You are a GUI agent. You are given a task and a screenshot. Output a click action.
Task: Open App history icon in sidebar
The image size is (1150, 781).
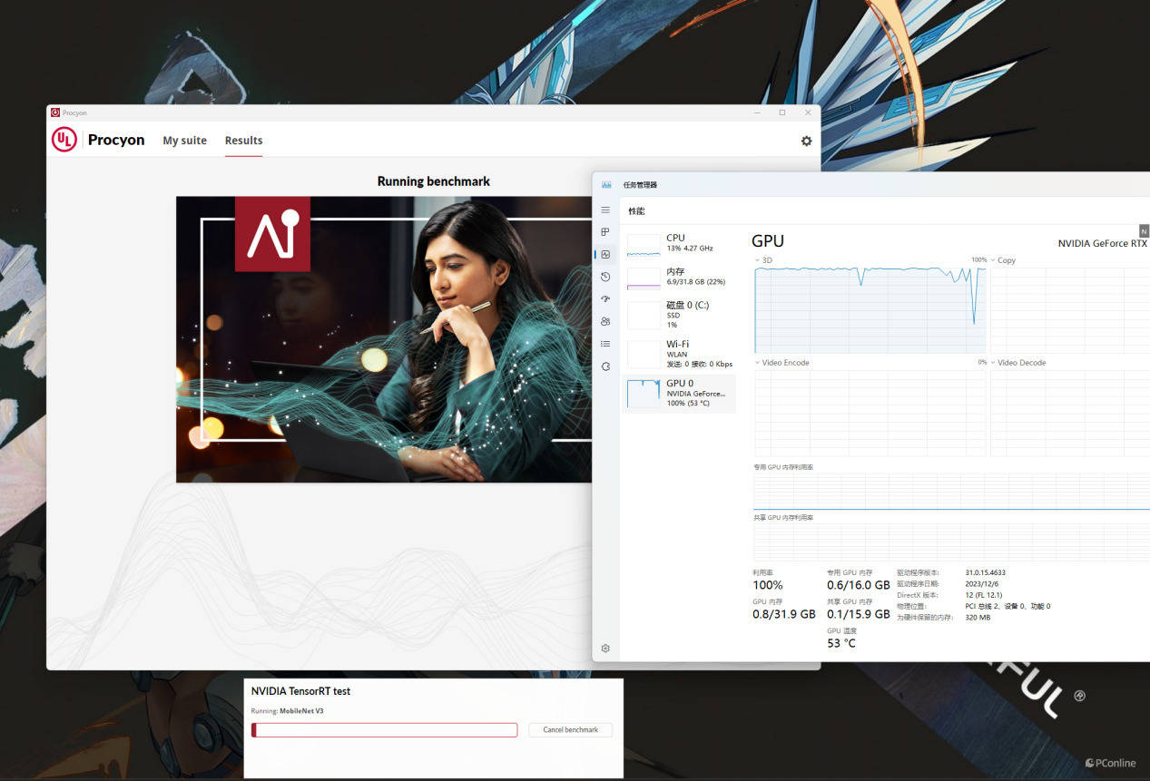(605, 277)
